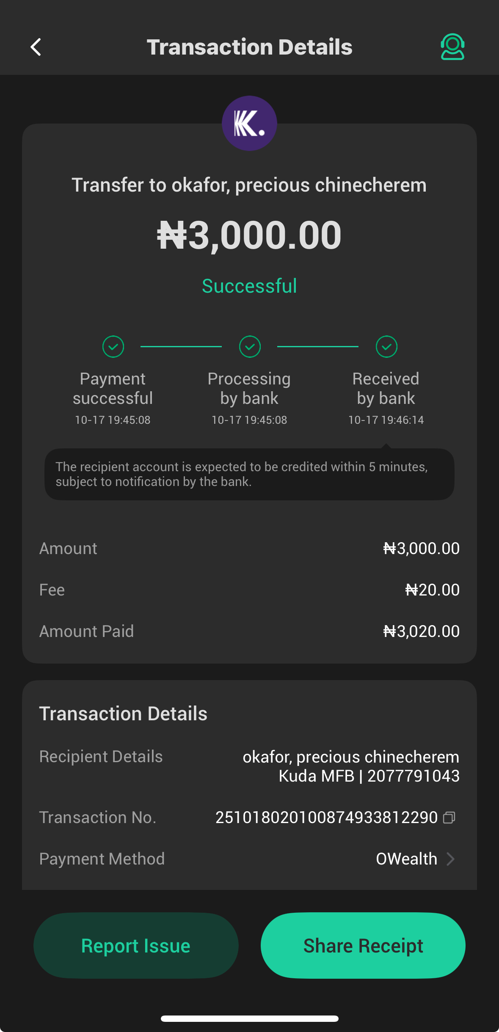Tap the Kuda bank logo
Viewport: 499px width, 1032px height.
249,124
